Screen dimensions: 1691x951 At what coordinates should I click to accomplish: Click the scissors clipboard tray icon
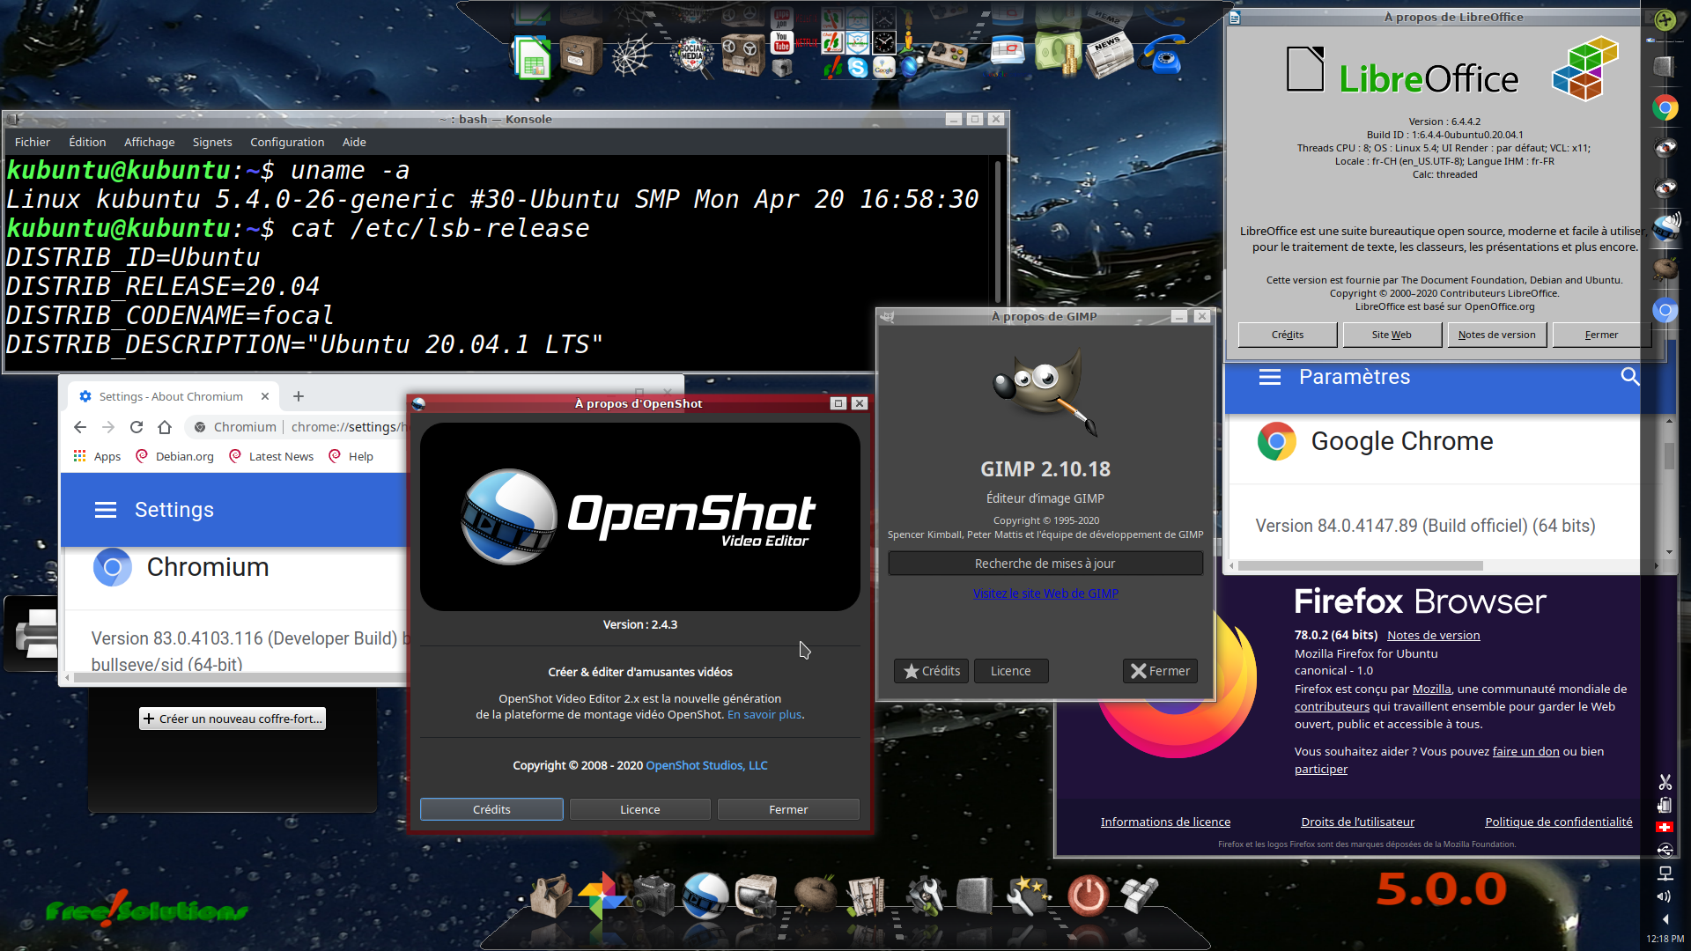point(1665,782)
